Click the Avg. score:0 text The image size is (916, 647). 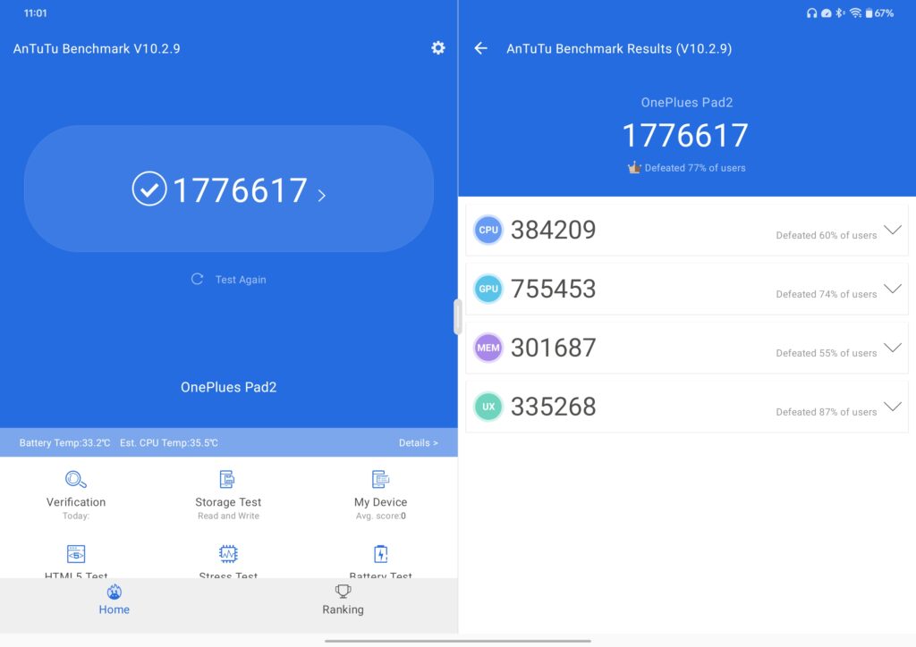[380, 516]
